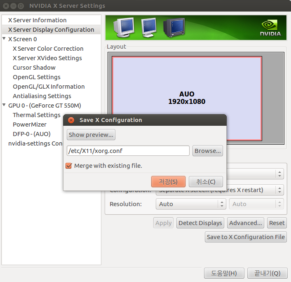The image size is (291, 282).
Task: Click the Reset button
Action: (277, 223)
